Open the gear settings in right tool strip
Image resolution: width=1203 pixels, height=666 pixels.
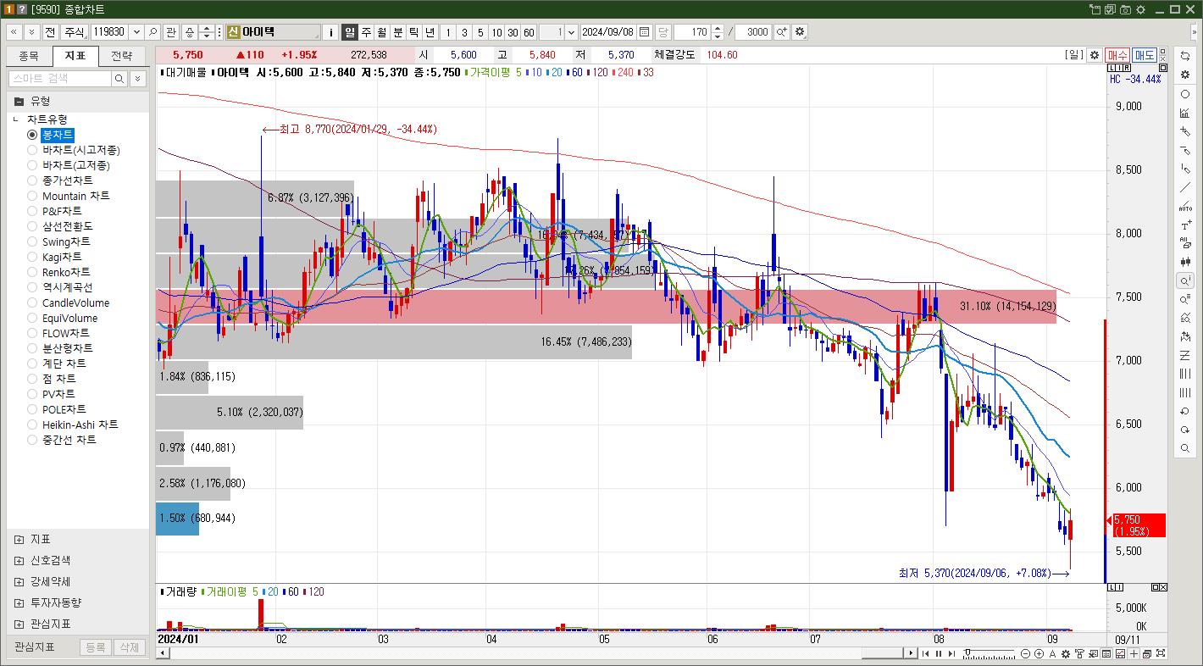1185,75
